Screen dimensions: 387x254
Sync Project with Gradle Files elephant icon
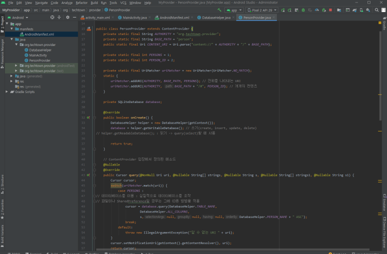tap(354, 10)
